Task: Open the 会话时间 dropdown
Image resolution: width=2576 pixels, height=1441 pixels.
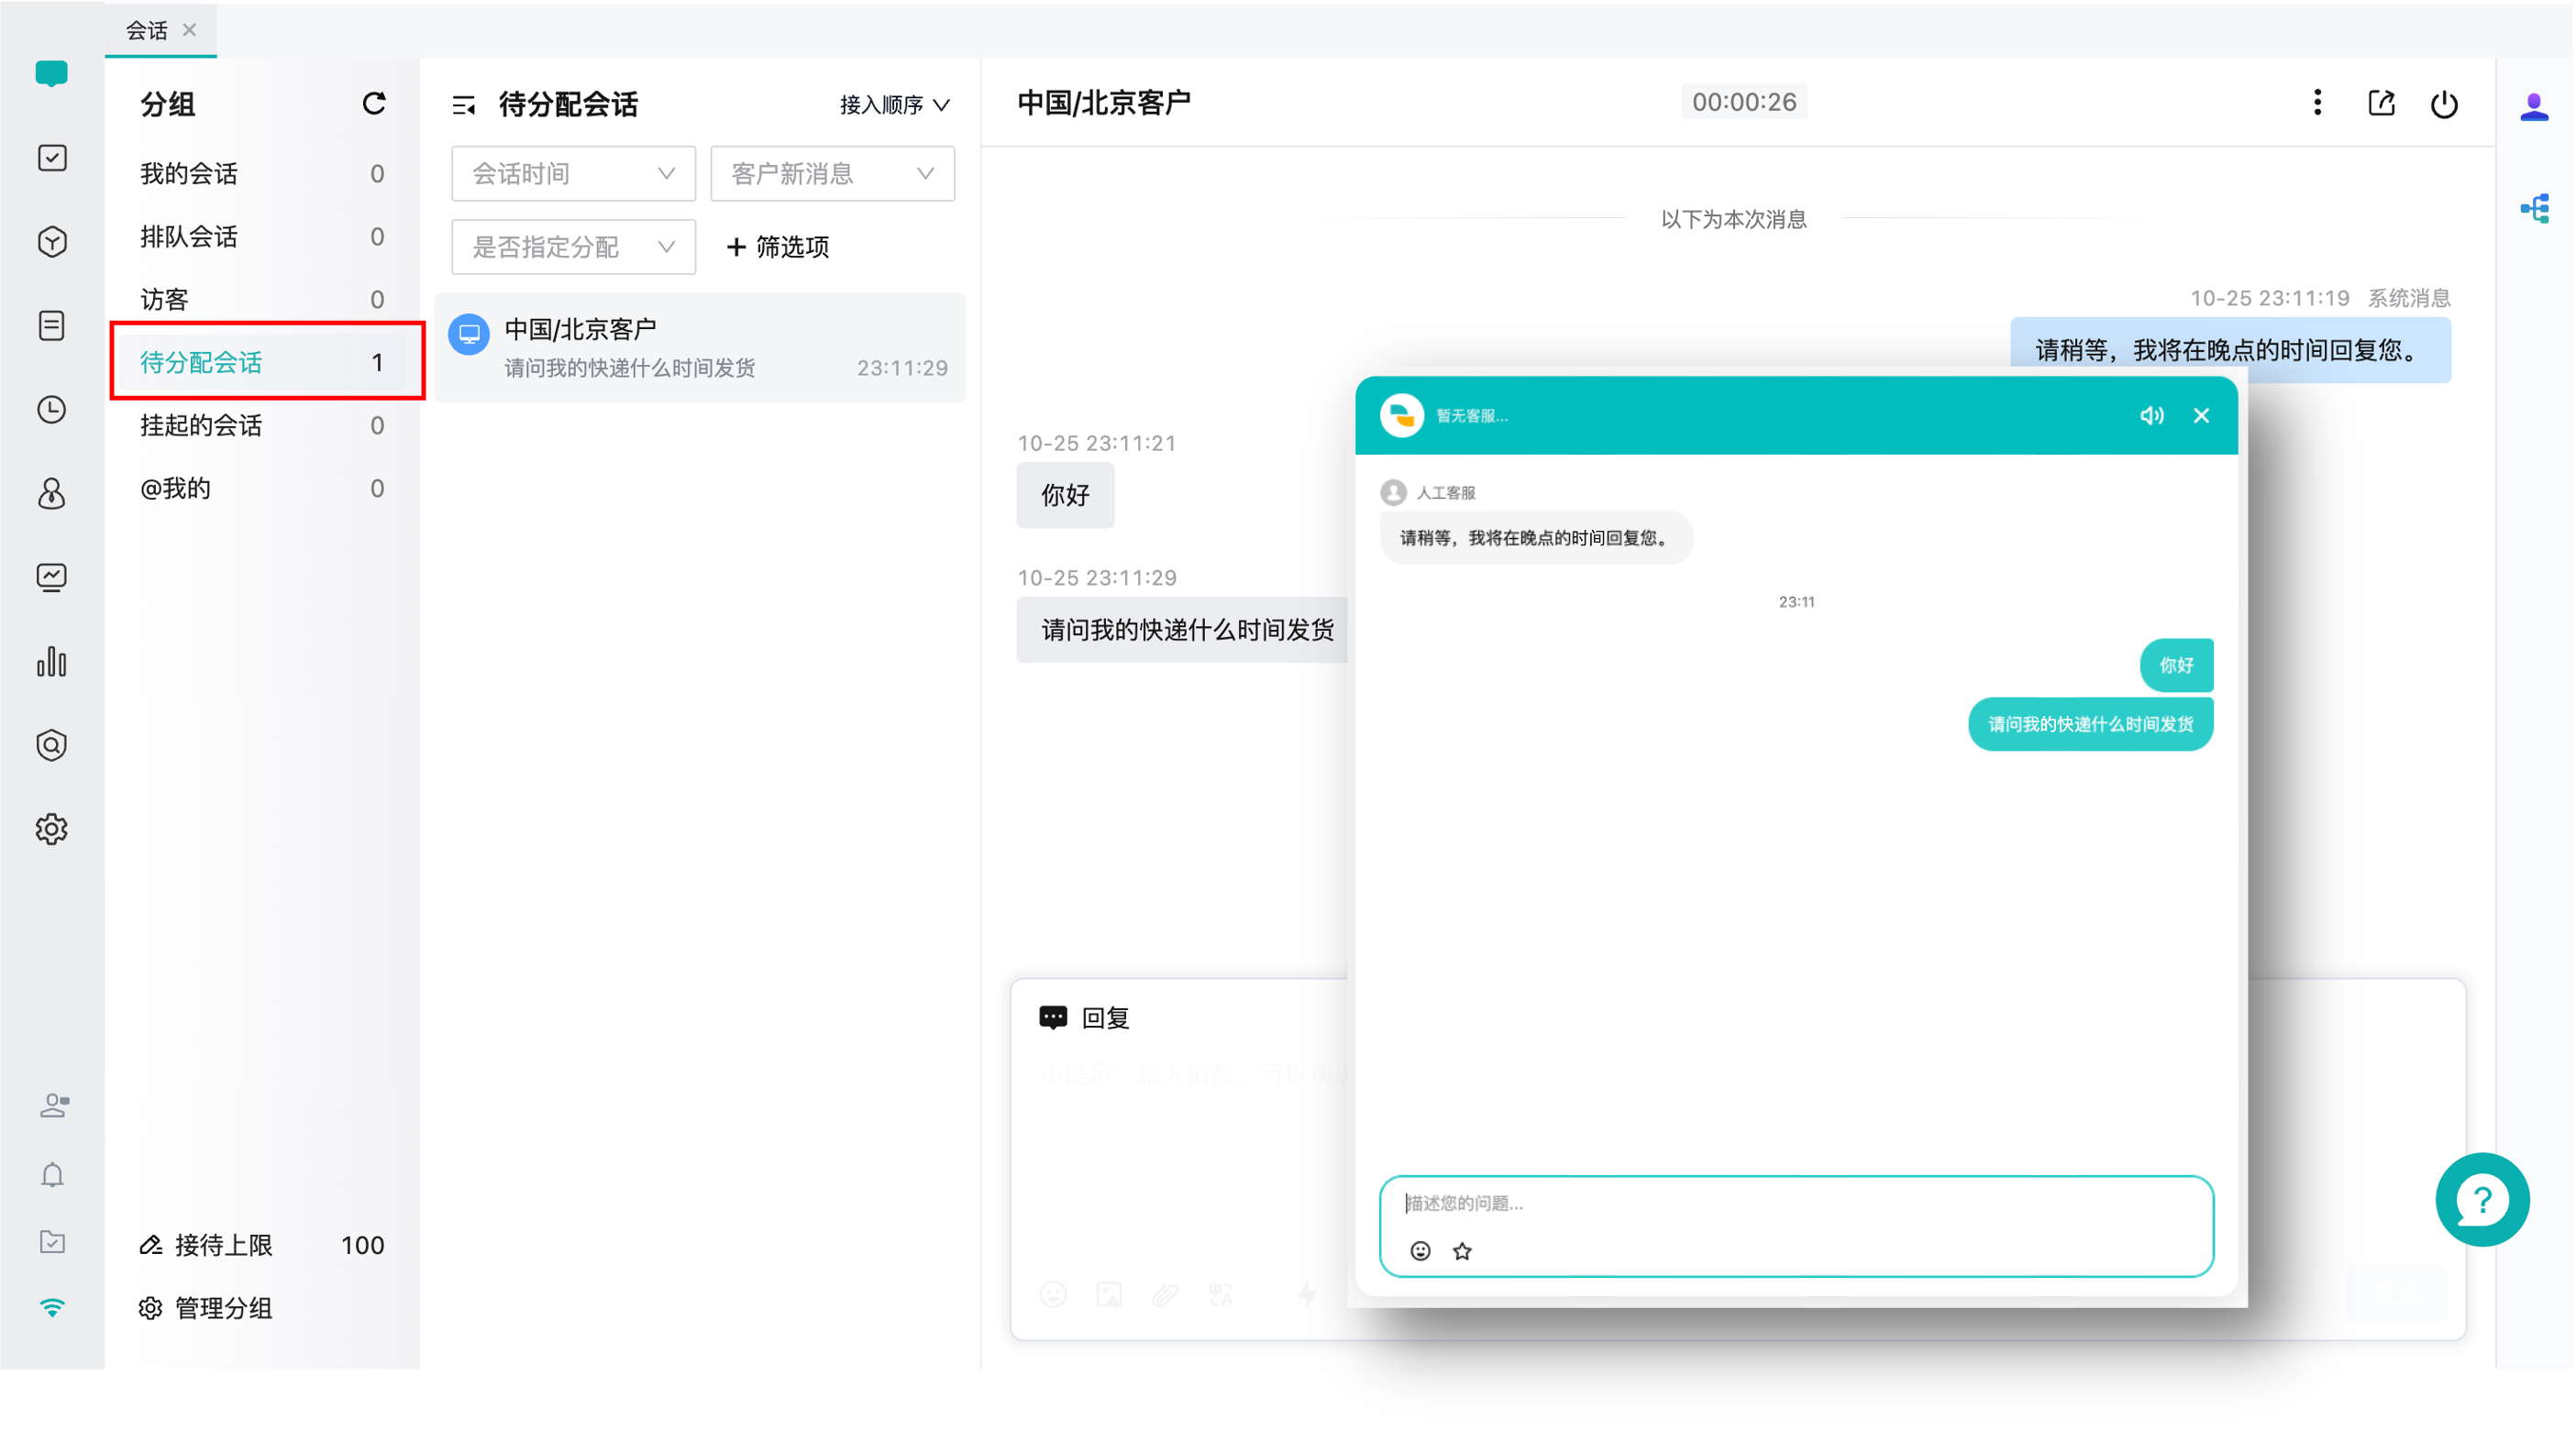Action: click(573, 173)
